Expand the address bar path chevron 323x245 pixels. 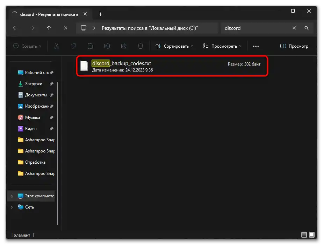(x=94, y=28)
